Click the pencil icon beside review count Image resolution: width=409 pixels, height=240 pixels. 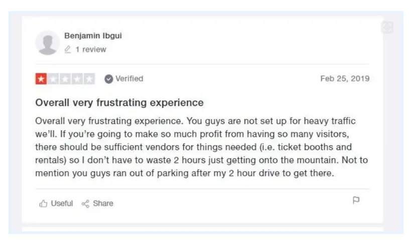pyautogui.click(x=68, y=50)
